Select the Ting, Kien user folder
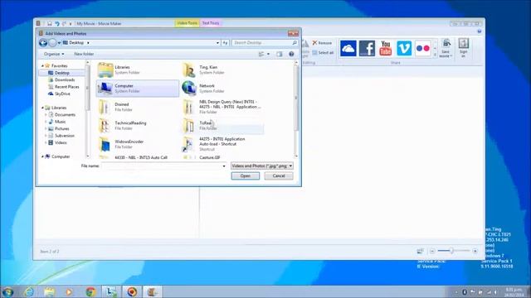531x298 pixels. 222,70
